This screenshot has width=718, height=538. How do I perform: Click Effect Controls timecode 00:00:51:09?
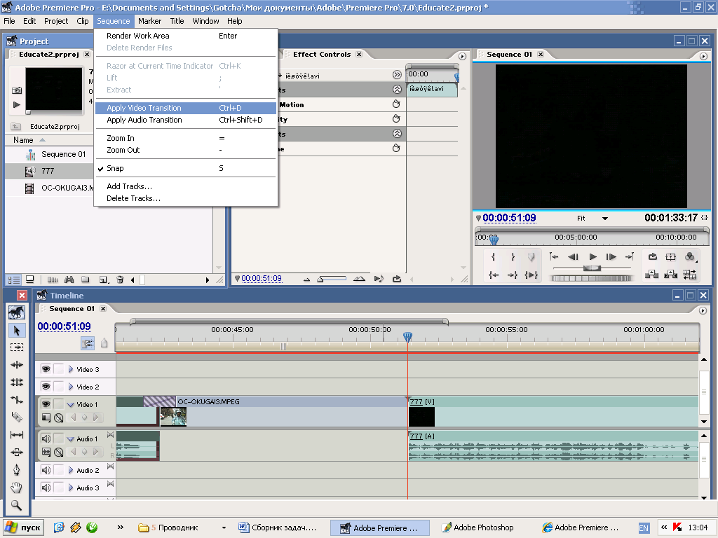pyautogui.click(x=262, y=278)
